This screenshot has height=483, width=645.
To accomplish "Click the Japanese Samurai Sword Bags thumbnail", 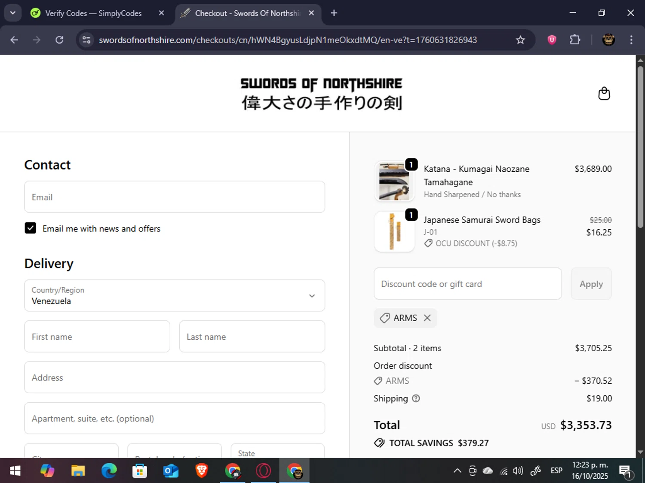I will pyautogui.click(x=394, y=232).
